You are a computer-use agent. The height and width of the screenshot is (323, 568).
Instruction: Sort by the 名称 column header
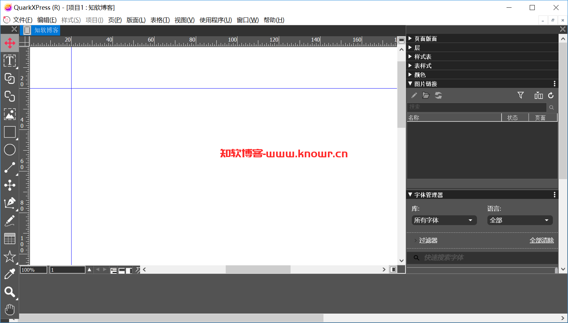[454, 118]
